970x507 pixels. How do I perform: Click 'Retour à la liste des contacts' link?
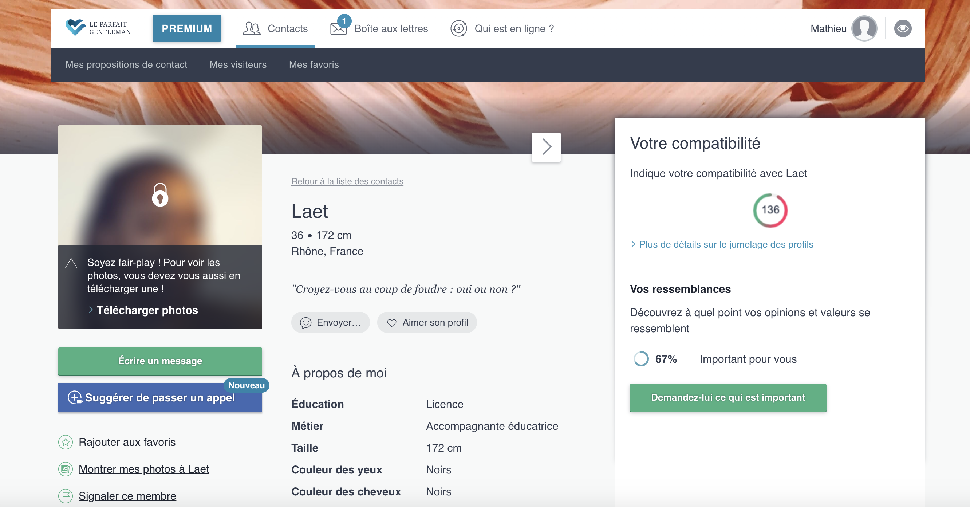pyautogui.click(x=347, y=181)
